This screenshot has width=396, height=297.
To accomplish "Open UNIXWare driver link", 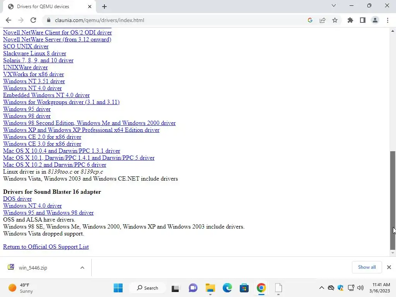I will (x=25, y=67).
